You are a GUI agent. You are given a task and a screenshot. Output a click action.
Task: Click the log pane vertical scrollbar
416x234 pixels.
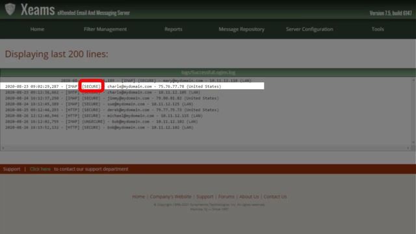click(x=413, y=111)
